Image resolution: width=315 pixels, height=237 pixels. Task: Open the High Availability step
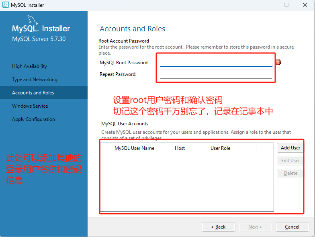coord(30,66)
